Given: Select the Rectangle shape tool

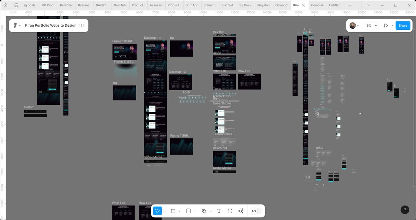Looking at the screenshot, I should (x=188, y=211).
